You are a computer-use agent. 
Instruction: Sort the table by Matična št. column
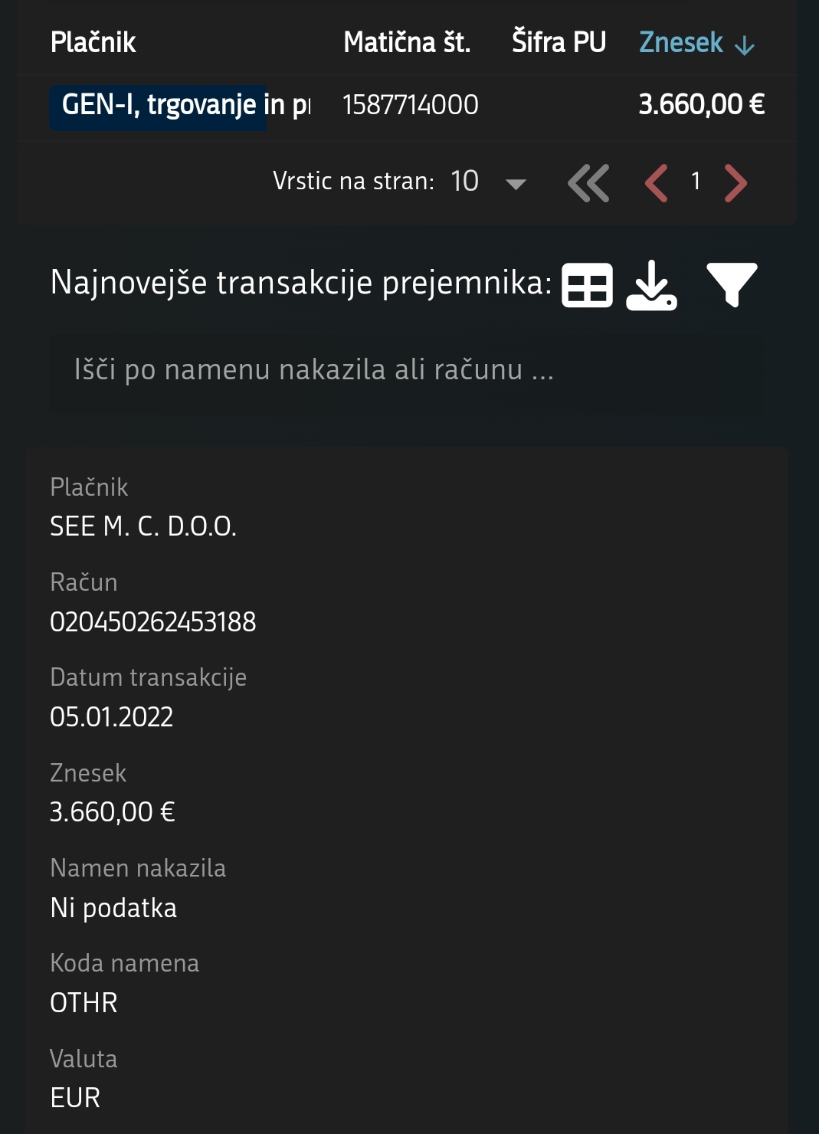coord(407,42)
